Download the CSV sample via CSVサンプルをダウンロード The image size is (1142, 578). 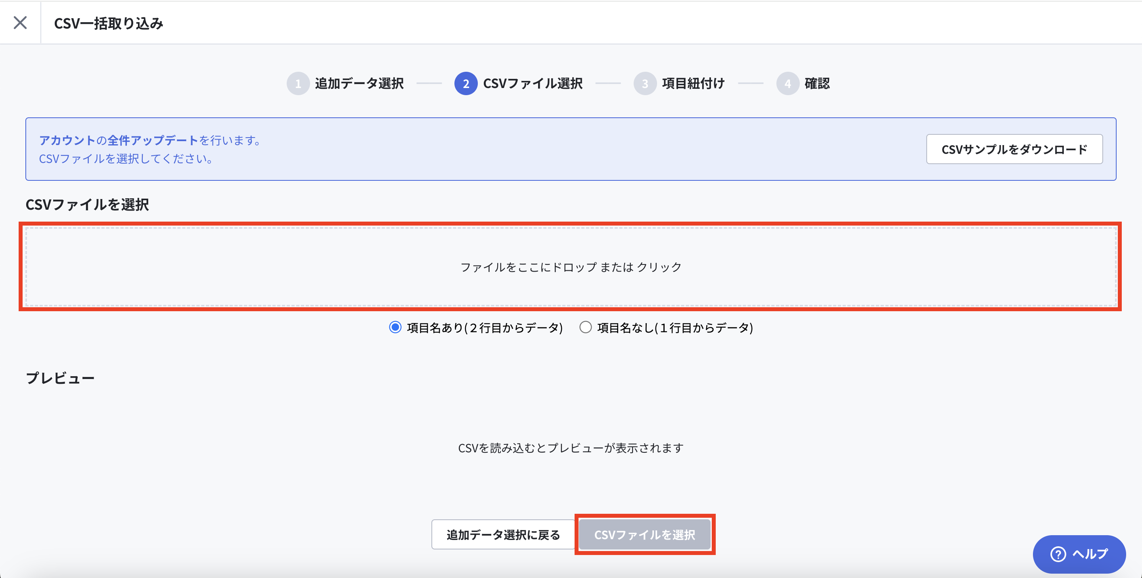pyautogui.click(x=1014, y=149)
